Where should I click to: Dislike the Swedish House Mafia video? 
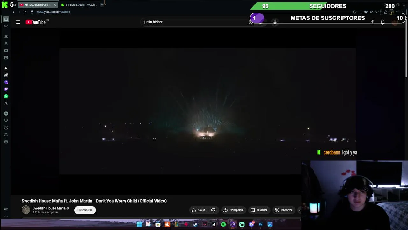(x=214, y=210)
